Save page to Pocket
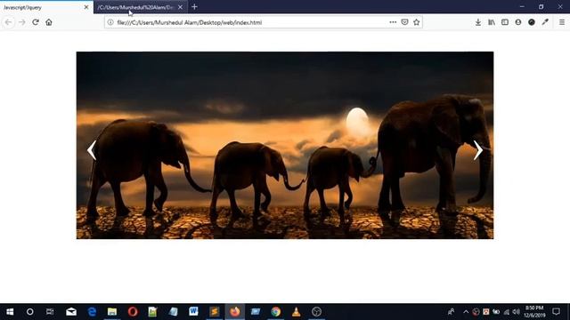The image size is (570, 320). pyautogui.click(x=404, y=22)
